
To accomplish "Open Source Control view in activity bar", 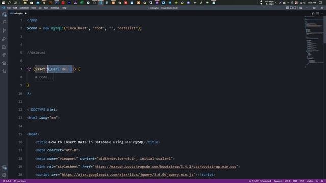I will click(x=4, y=30).
